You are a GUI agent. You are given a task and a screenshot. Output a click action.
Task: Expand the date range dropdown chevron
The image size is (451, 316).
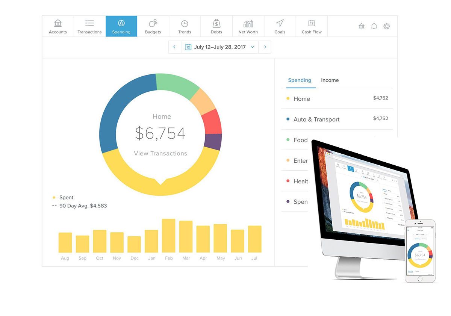point(253,47)
